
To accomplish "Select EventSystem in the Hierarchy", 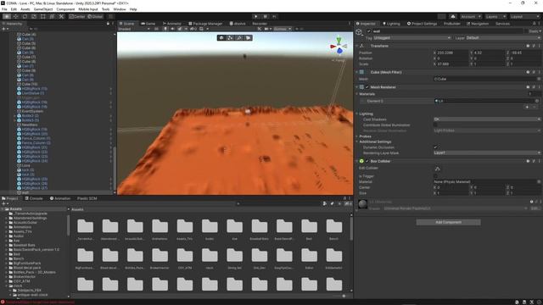I will (x=32, y=111).
